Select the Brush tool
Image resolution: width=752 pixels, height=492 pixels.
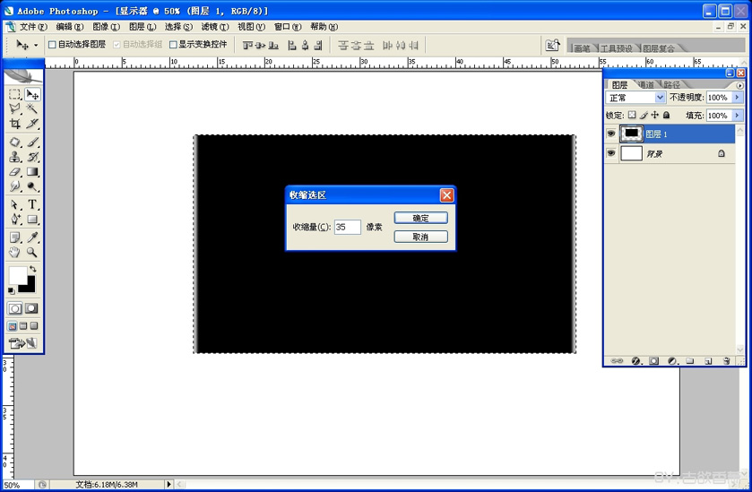pos(32,142)
